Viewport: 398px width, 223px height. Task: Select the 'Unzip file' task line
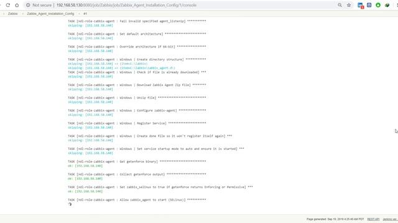(137, 98)
